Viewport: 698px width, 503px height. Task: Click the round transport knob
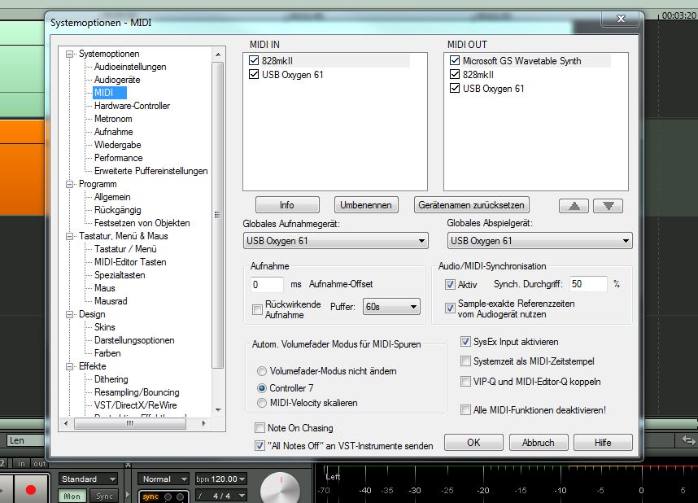pos(280,489)
